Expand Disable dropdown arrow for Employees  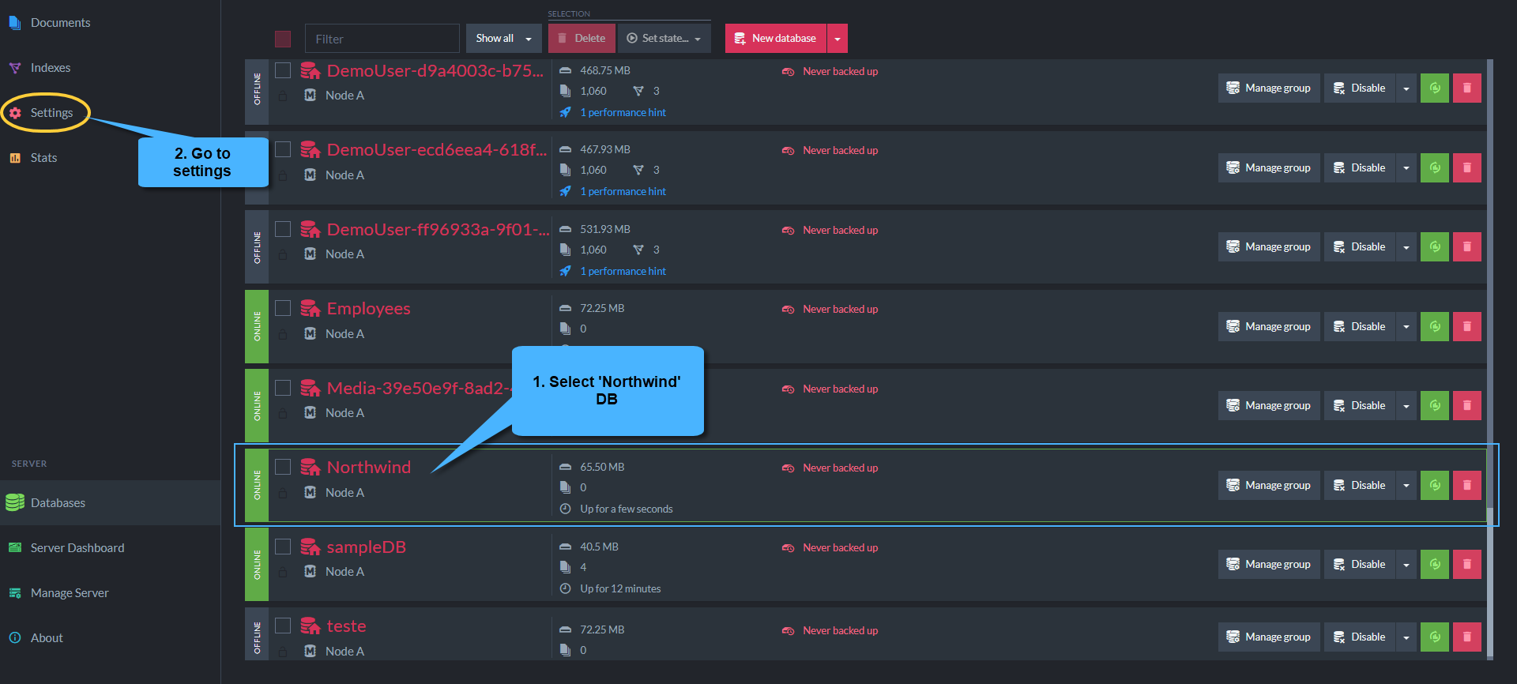coord(1406,326)
